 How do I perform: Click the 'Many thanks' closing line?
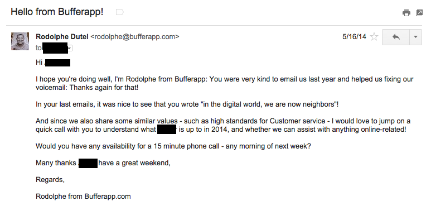[x=103, y=163]
